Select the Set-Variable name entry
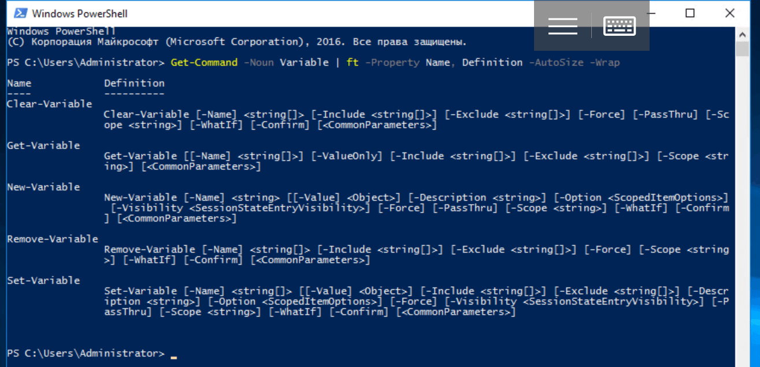 [x=43, y=280]
